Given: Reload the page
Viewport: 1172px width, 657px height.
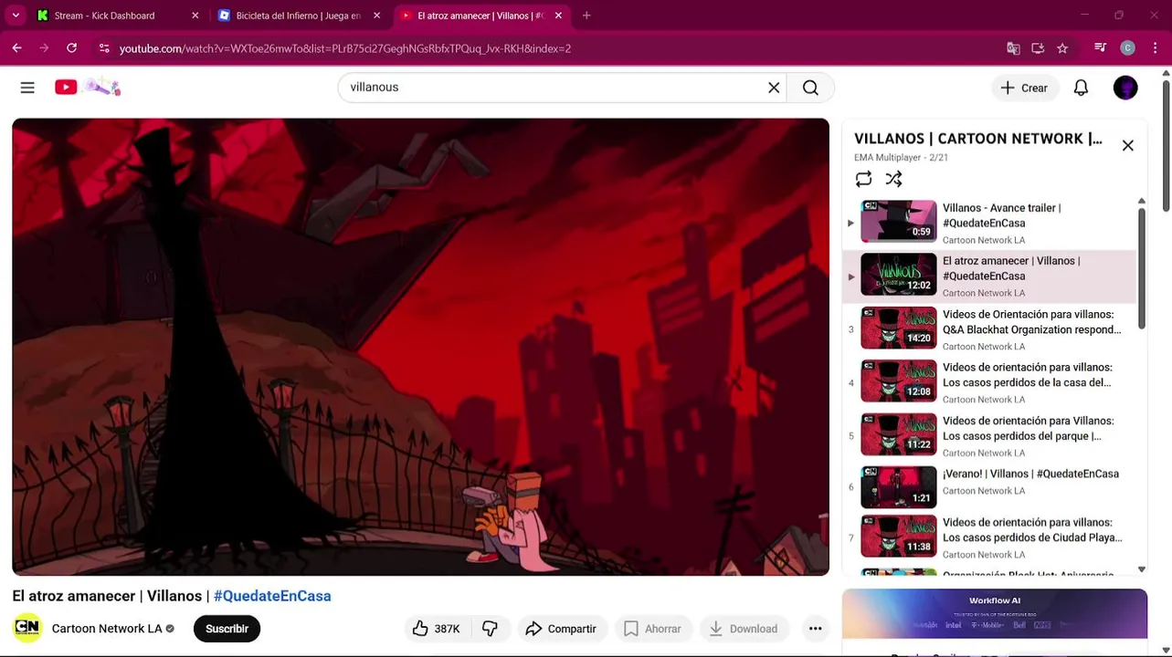Looking at the screenshot, I should (71, 48).
